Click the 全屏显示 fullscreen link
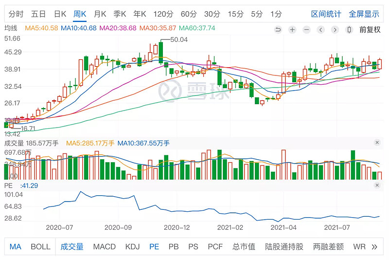This screenshot has height=260, width=389. (364, 14)
